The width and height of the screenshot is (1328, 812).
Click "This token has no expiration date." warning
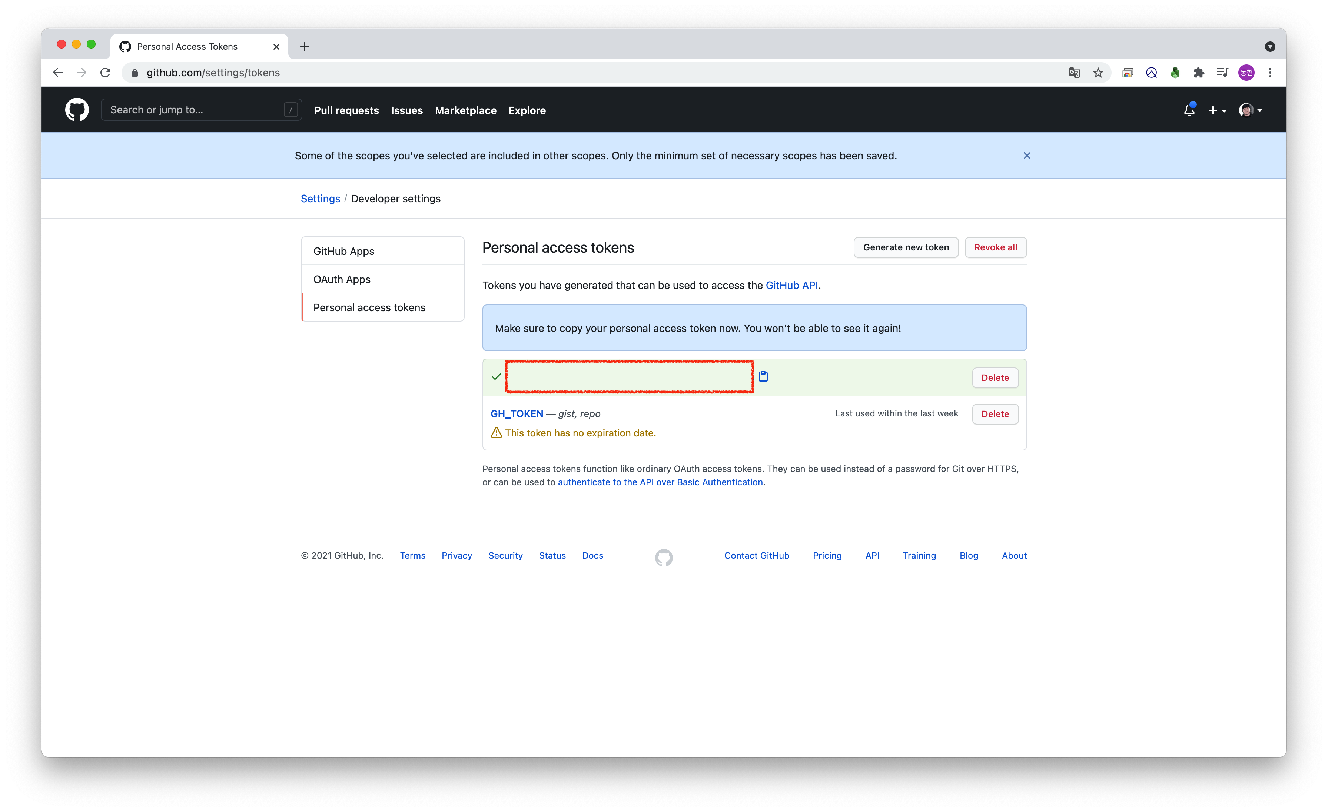(x=580, y=433)
